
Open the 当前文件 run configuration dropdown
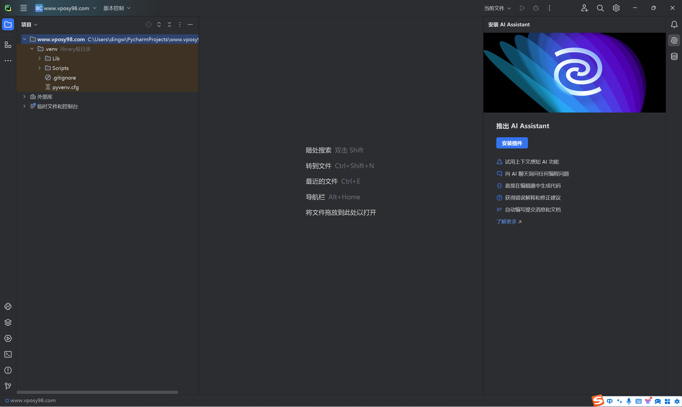497,8
